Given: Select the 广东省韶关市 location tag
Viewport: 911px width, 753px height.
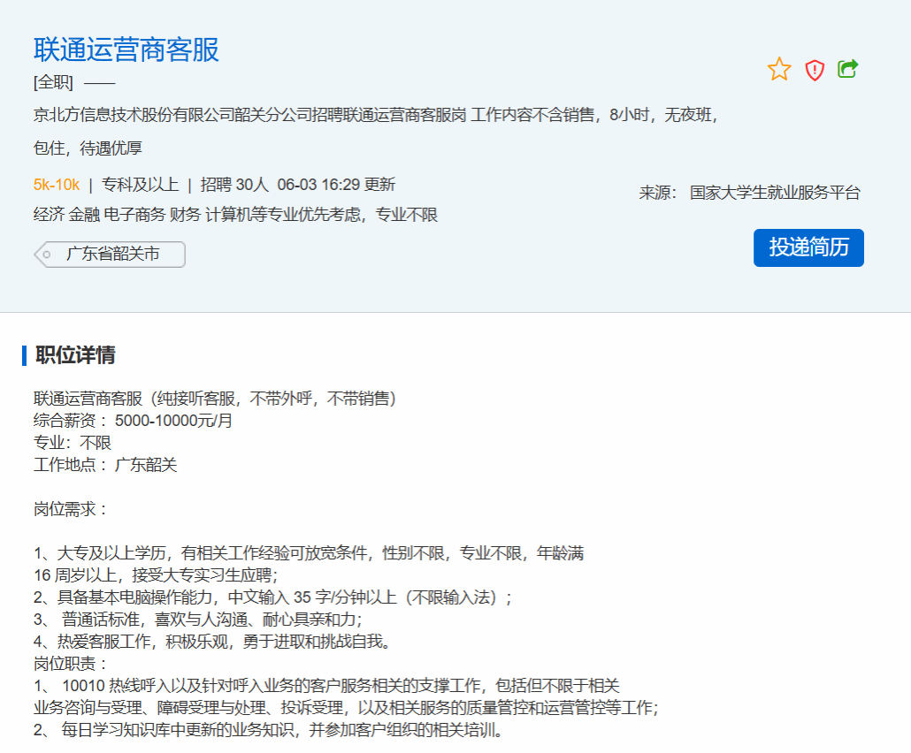Looking at the screenshot, I should (112, 255).
